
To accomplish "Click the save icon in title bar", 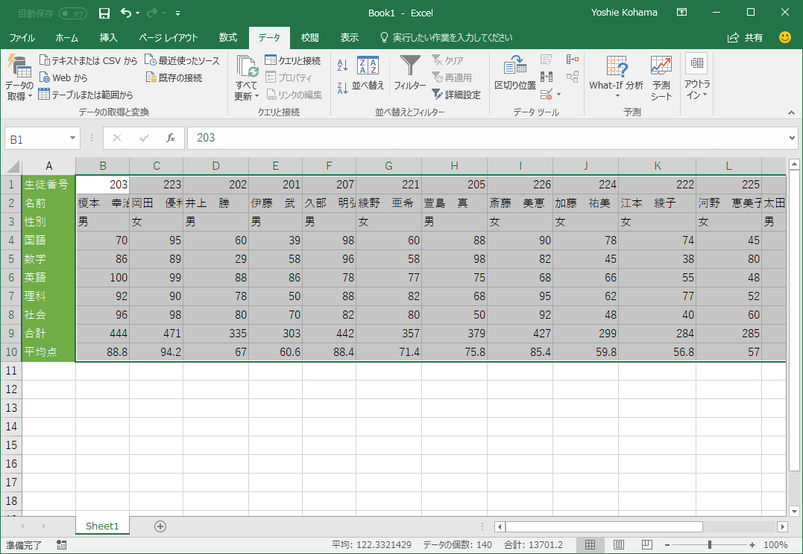I will 104,13.
